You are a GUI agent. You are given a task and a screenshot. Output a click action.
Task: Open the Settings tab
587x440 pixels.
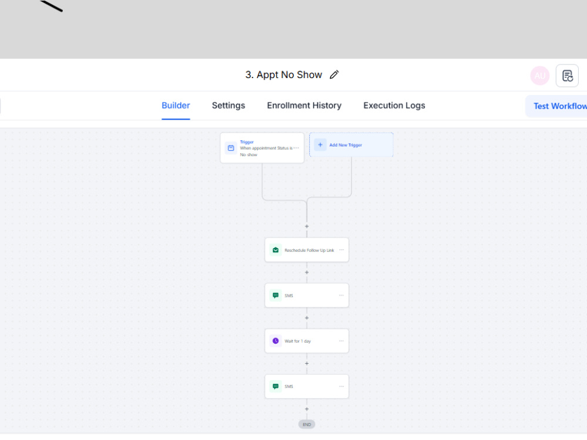pyautogui.click(x=228, y=106)
